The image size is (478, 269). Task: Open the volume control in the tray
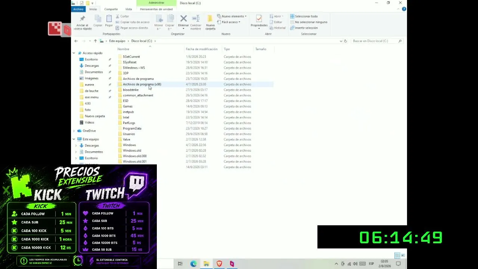click(x=355, y=264)
